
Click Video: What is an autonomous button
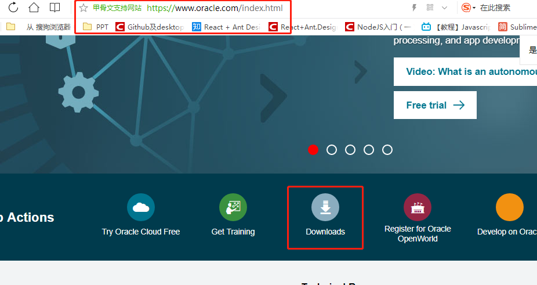[465, 71]
